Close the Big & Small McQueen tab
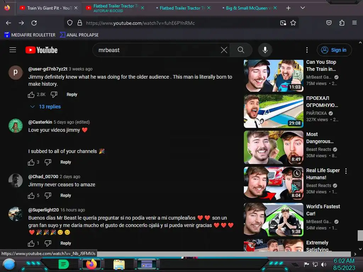The height and width of the screenshot is (272, 363). pos(275,8)
